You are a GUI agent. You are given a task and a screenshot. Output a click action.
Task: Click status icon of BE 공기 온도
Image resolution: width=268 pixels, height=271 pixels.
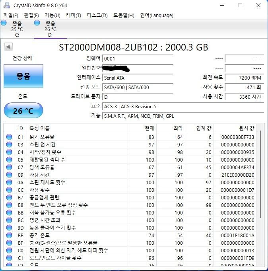(x=9, y=235)
